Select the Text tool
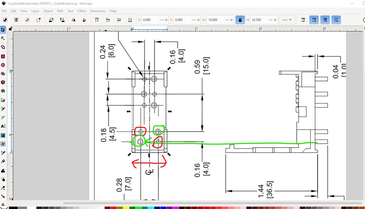The height and width of the screenshot is (209, 365). [x=3, y=126]
